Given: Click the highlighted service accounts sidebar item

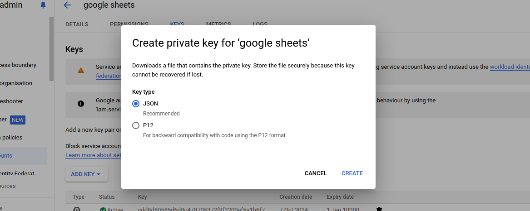Looking at the screenshot, I should pyautogui.click(x=23, y=156).
